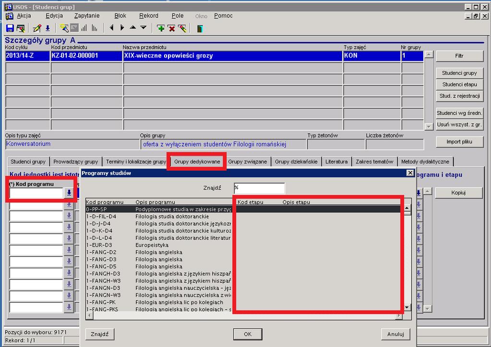Image resolution: width=491 pixels, height=347 pixels.
Task: Select the 1-FANGH-W3 program row
Action: pyautogui.click(x=243, y=281)
